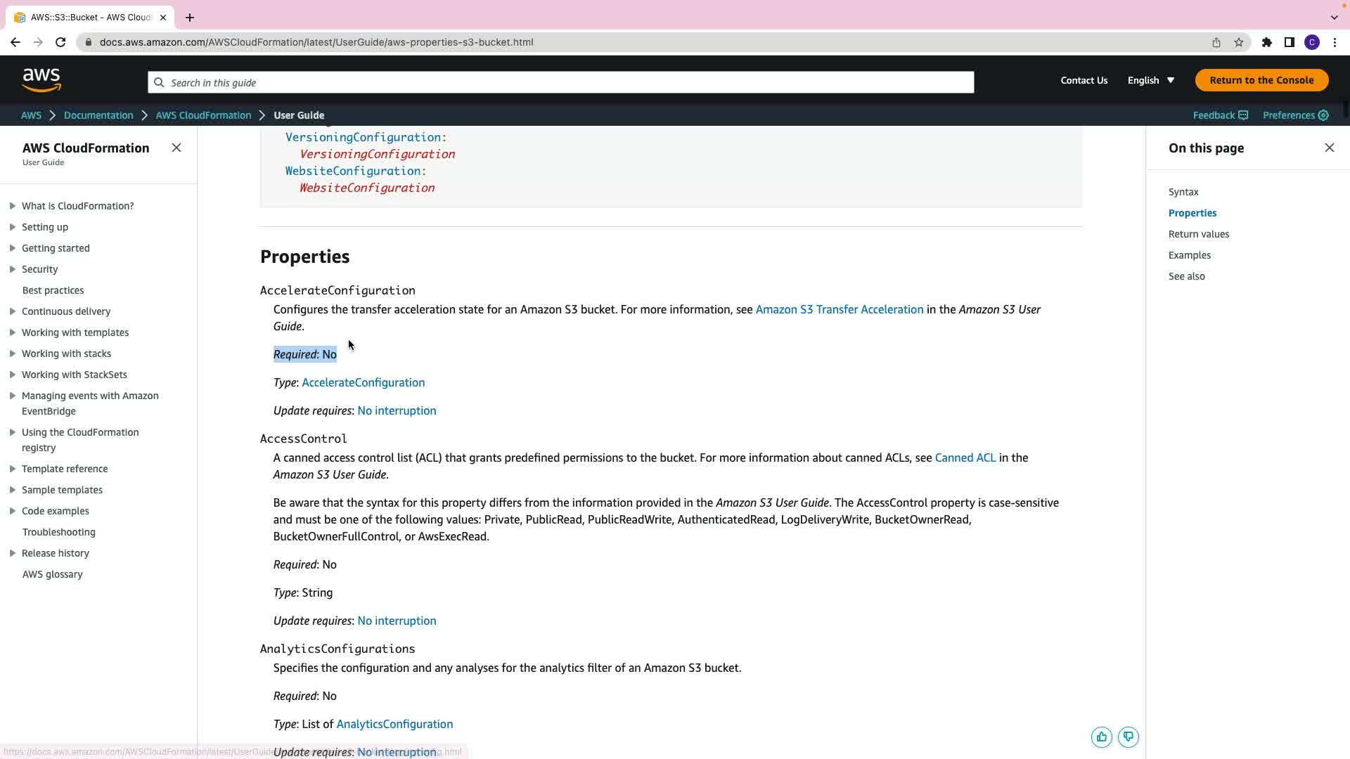This screenshot has width=1350, height=759.
Task: Collapse the AWS CloudFormation sidebar
Action: (176, 148)
